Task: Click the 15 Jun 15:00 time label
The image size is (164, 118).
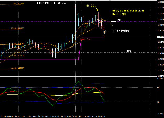Action: (x=66, y=116)
